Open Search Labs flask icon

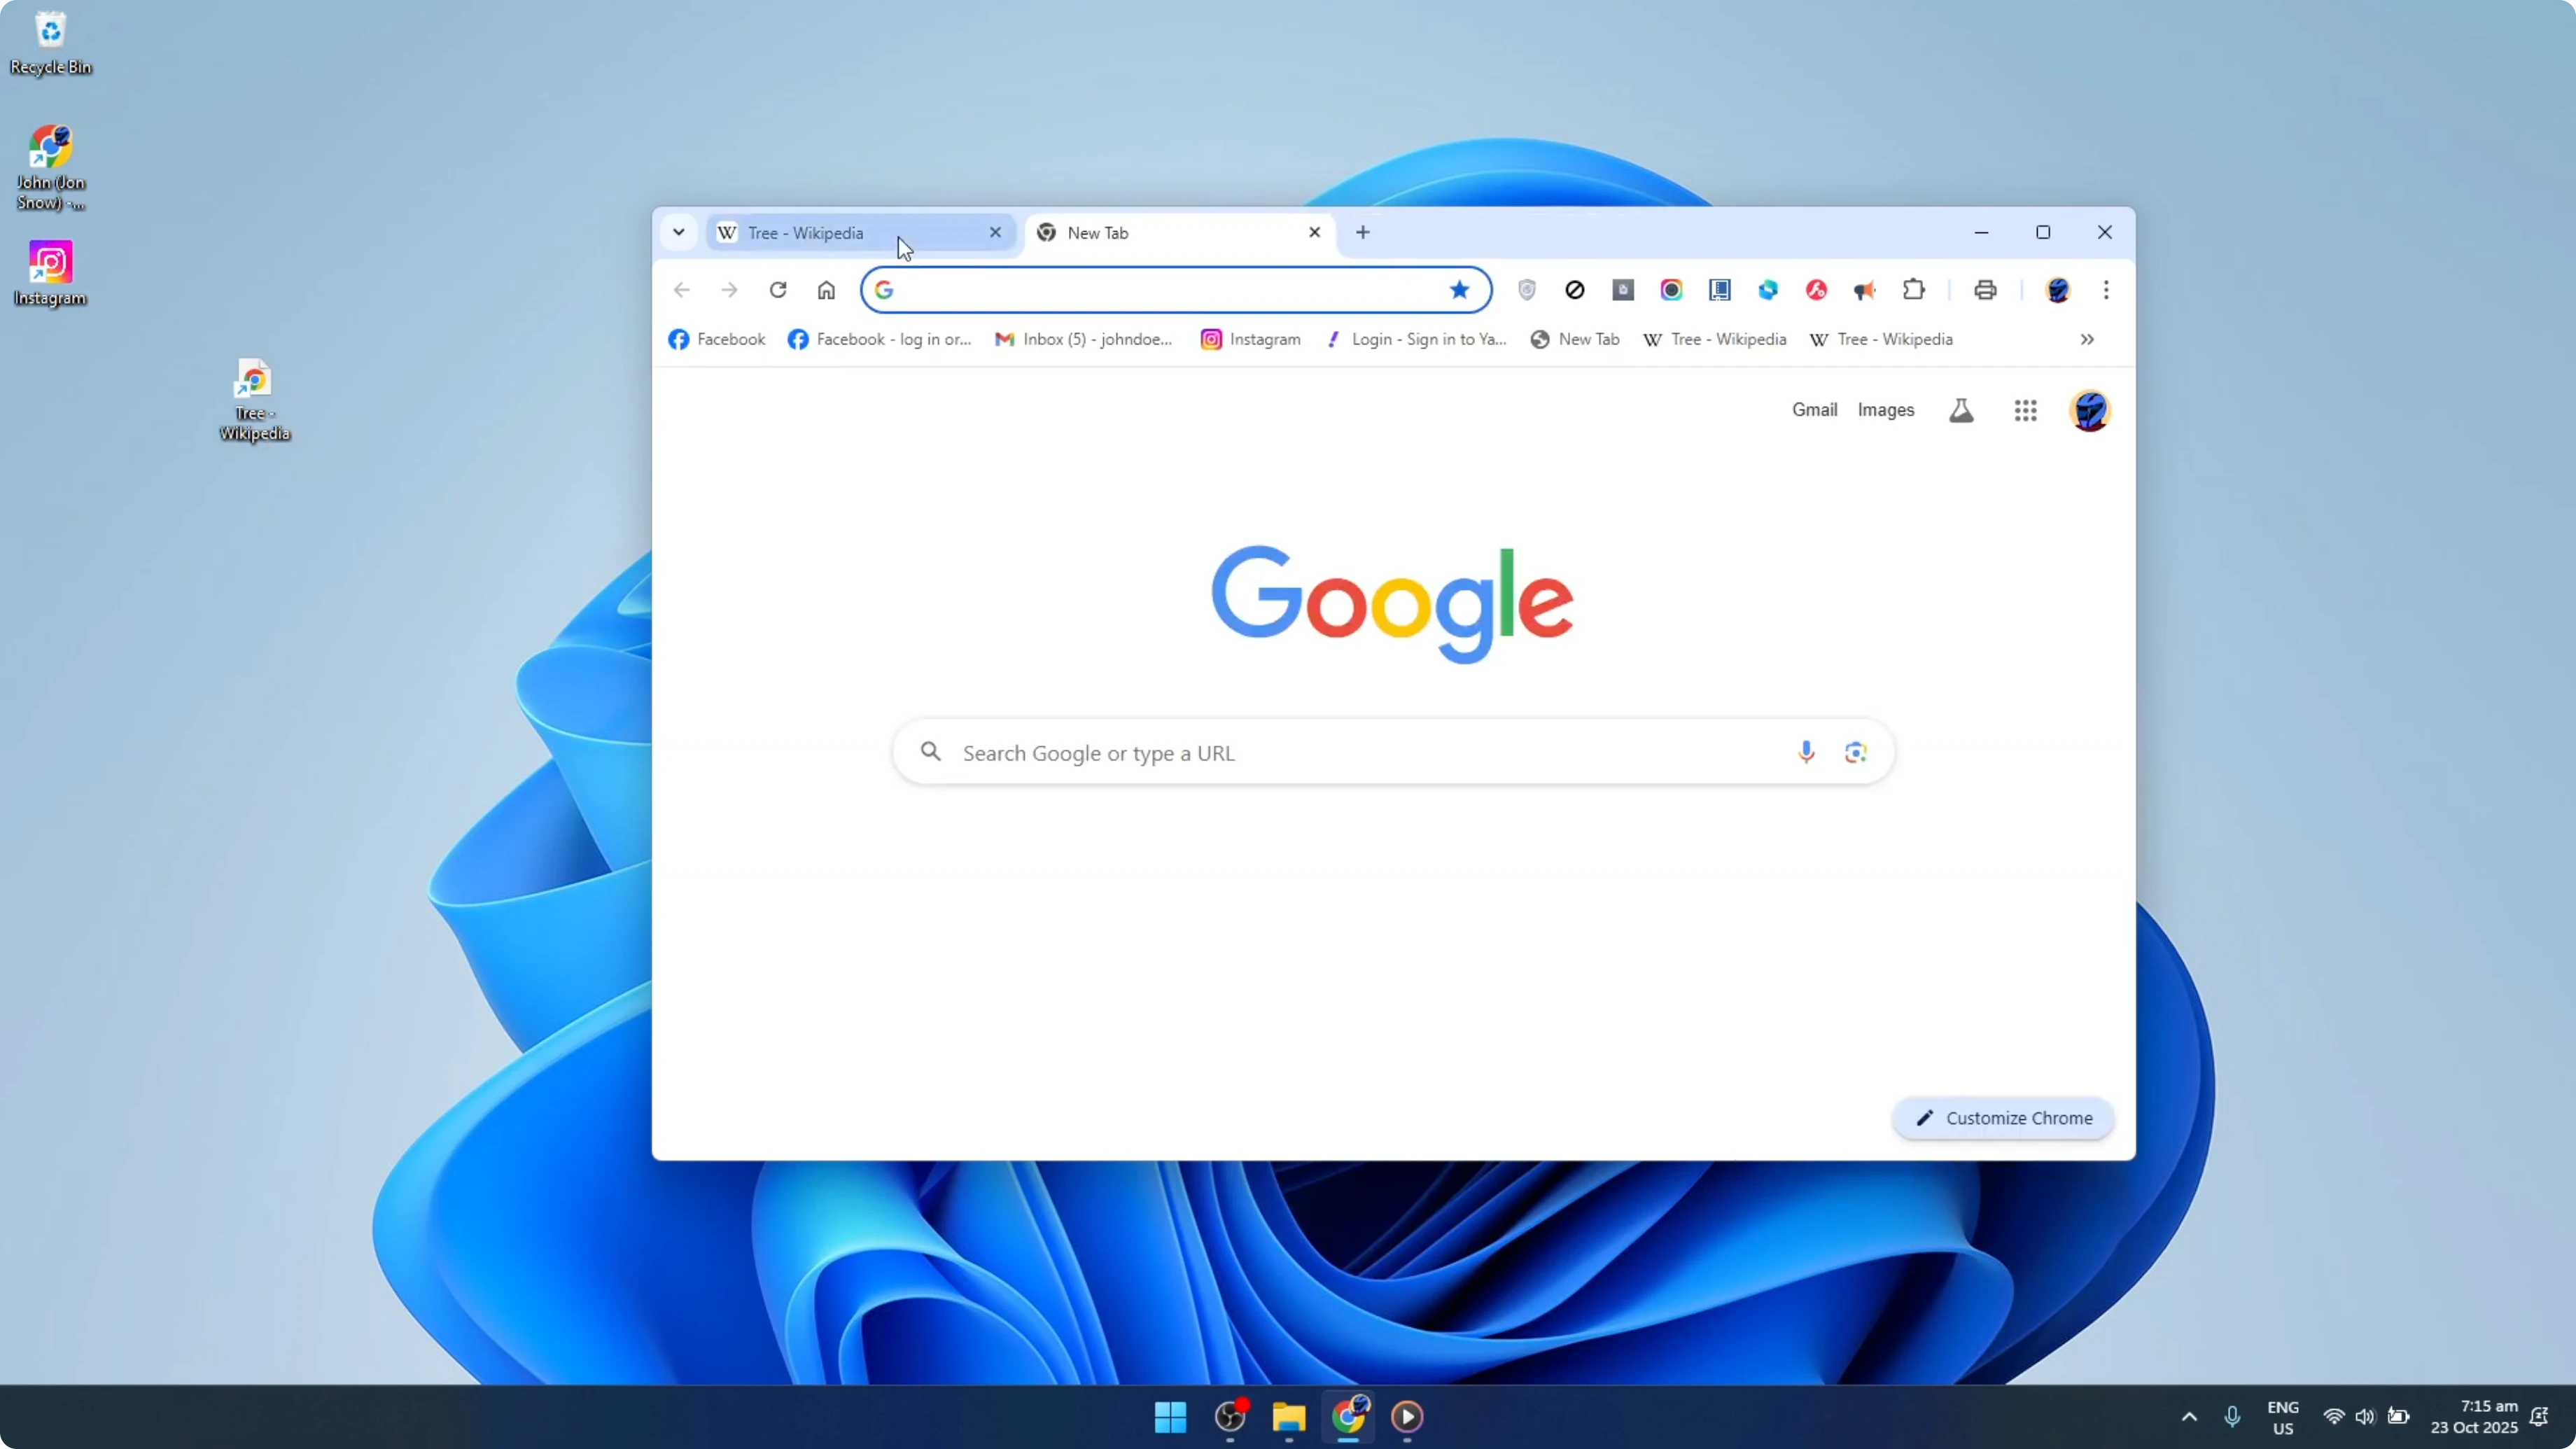pos(1961,410)
